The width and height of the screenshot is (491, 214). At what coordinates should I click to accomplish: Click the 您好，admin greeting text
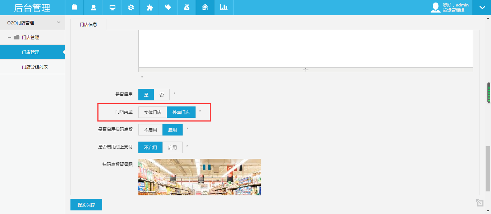pos(456,5)
